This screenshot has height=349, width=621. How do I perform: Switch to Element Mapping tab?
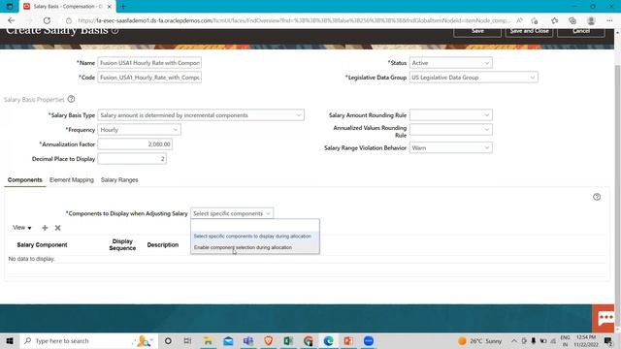pos(72,180)
